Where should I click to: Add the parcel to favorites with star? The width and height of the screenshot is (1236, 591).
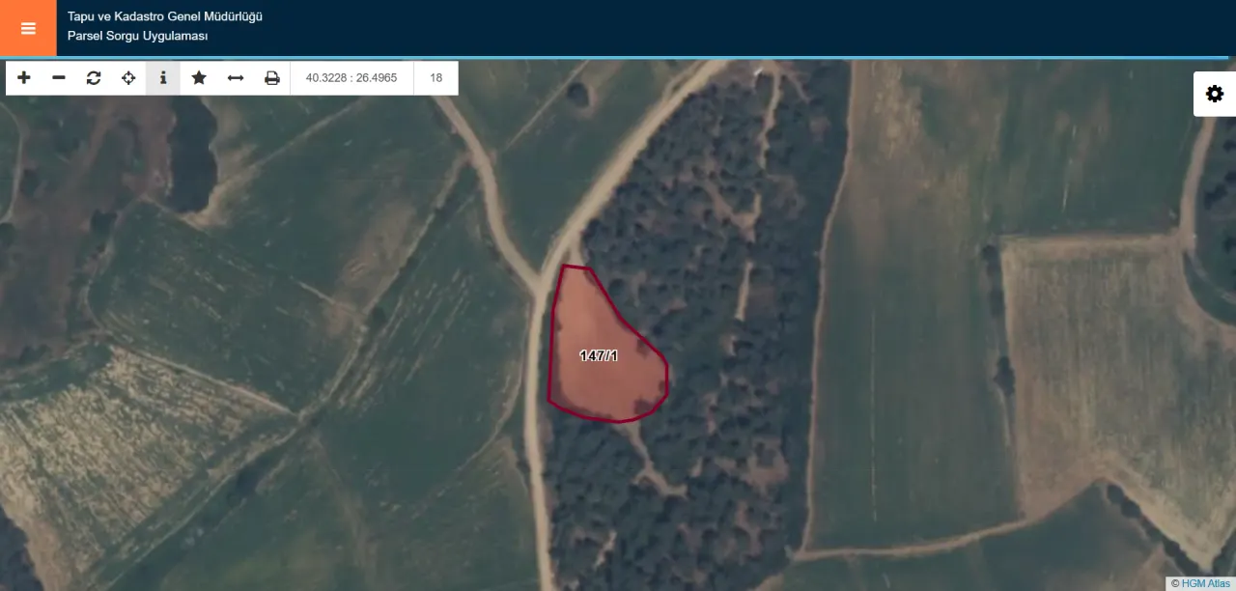point(199,78)
